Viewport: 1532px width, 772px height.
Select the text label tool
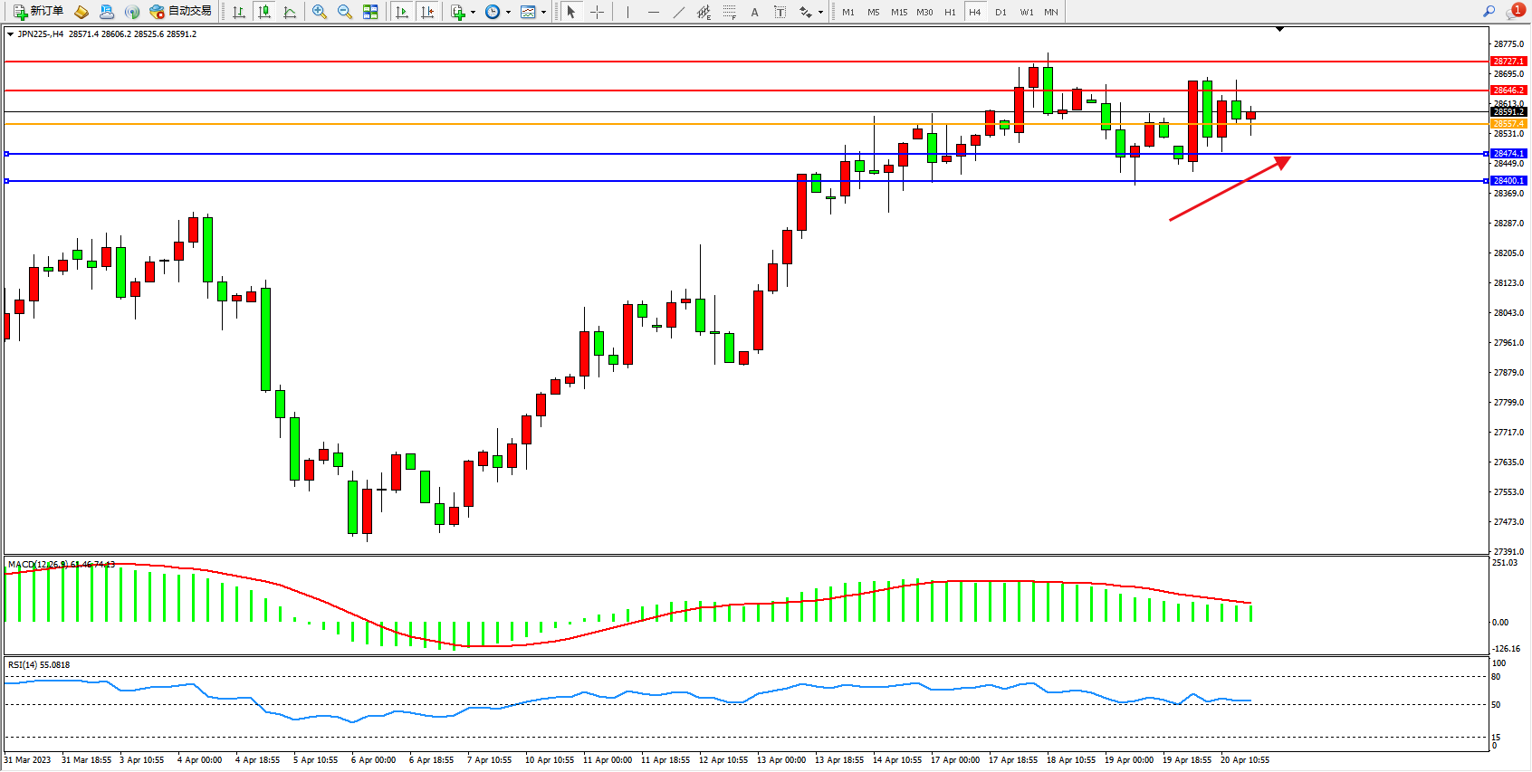click(x=780, y=12)
